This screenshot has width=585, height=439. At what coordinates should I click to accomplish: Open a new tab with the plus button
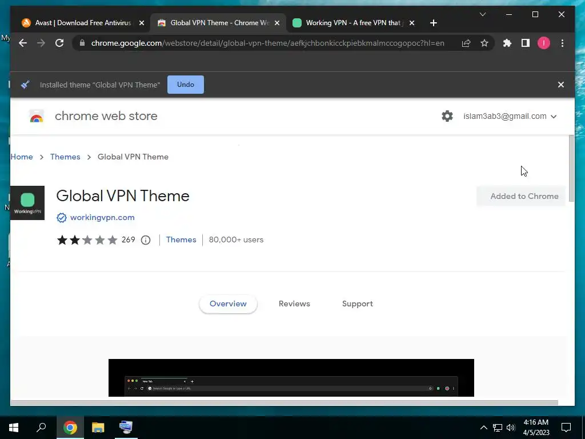[433, 23]
